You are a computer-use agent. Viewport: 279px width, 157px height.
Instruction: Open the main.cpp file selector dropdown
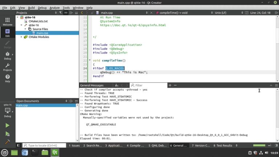coord(122,13)
